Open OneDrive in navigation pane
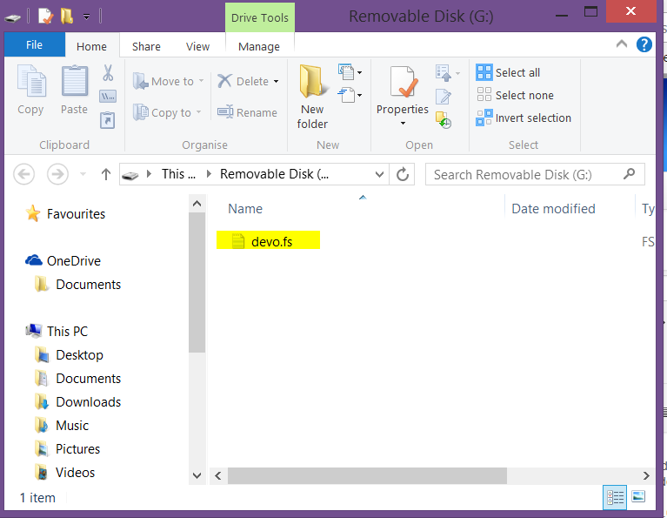 (63, 260)
